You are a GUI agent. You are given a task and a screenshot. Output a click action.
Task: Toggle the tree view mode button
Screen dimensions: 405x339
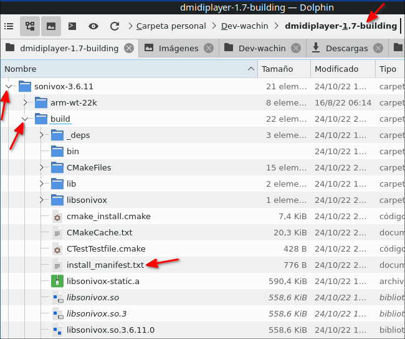tap(30, 26)
